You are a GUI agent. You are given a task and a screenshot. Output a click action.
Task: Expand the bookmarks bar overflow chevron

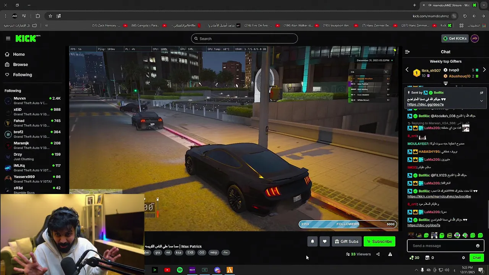47,26
